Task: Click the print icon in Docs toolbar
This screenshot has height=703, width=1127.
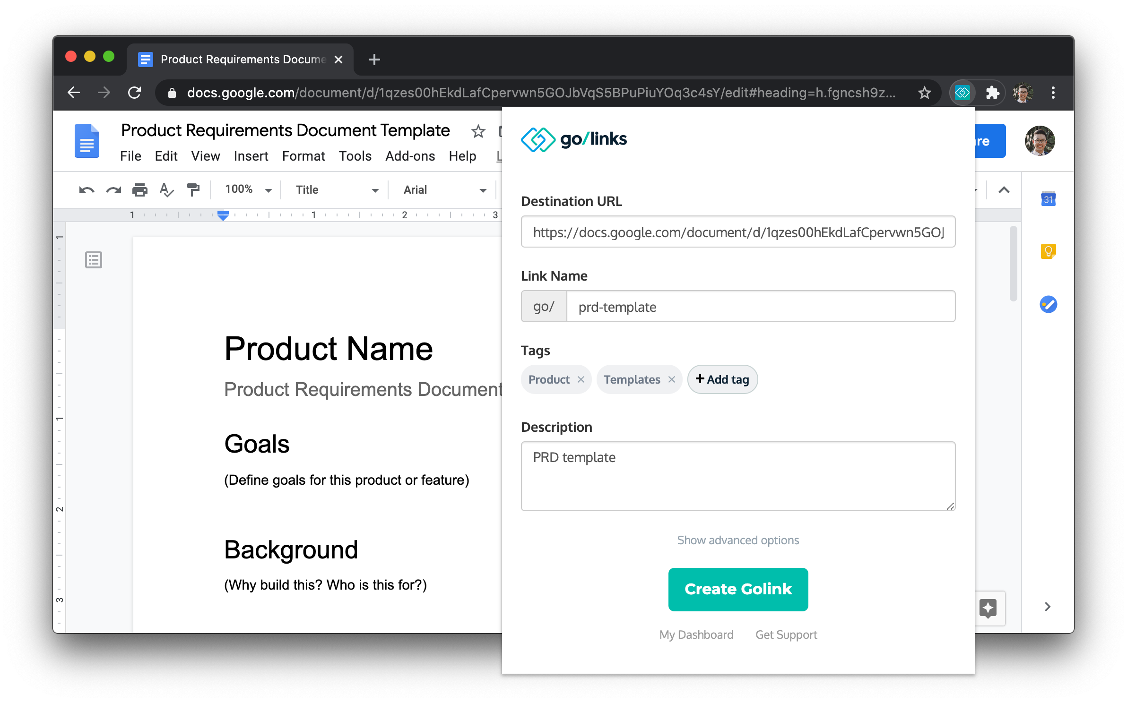Action: pos(139,190)
